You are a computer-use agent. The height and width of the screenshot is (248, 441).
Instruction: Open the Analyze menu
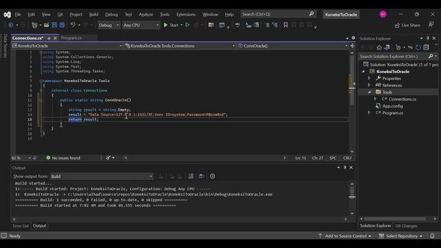pos(146,14)
